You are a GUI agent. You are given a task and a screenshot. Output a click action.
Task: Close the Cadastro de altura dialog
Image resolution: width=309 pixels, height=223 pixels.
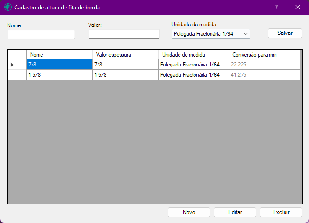click(298, 7)
